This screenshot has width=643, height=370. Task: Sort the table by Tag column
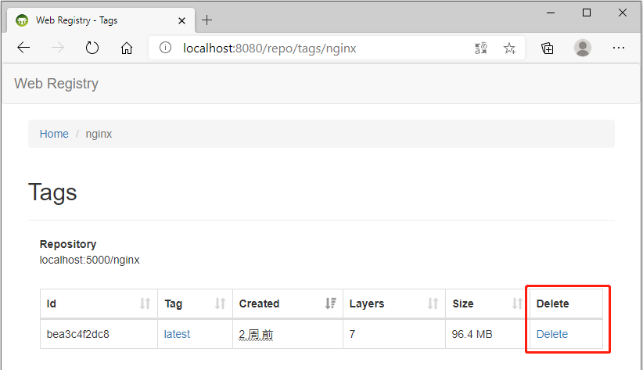(x=196, y=304)
